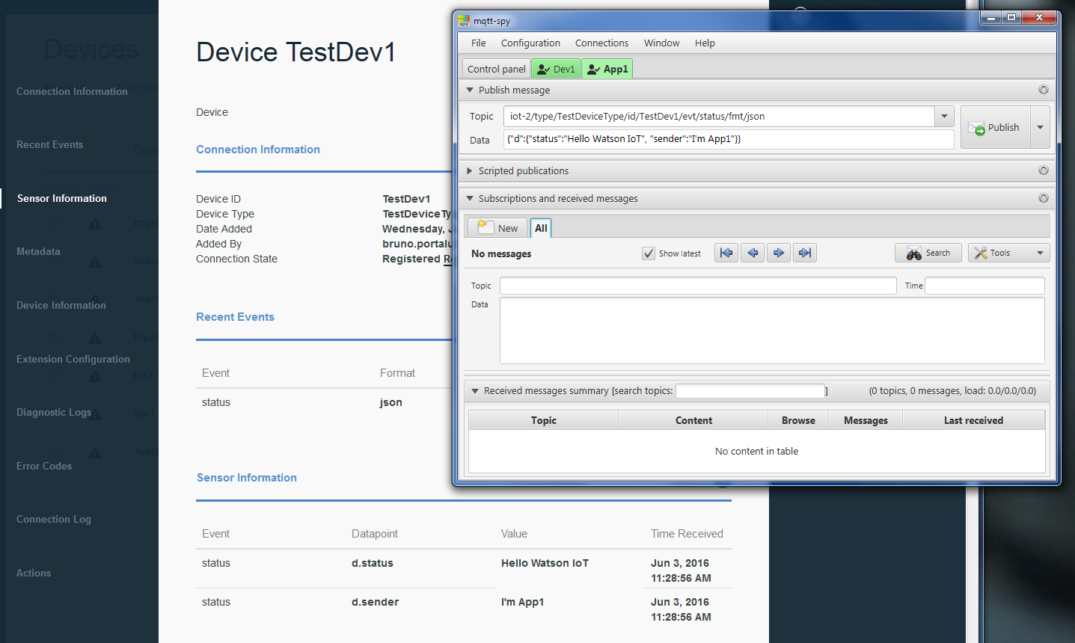Toggle the Show latest checkbox

coord(649,253)
